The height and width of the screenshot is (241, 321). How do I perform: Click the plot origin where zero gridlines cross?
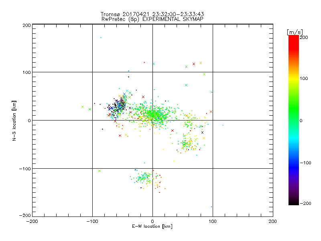(152, 120)
